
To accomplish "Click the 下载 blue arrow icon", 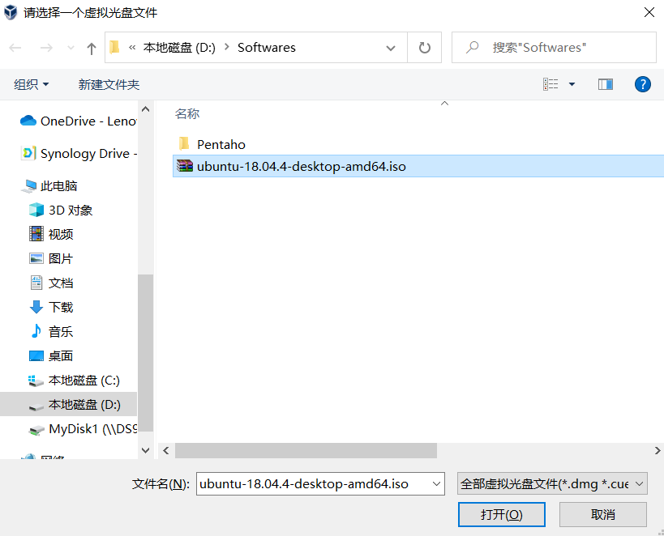I will (x=36, y=307).
